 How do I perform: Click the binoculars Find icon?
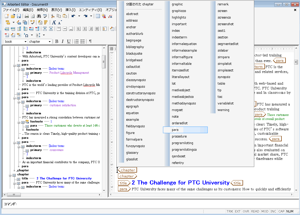(39, 16)
